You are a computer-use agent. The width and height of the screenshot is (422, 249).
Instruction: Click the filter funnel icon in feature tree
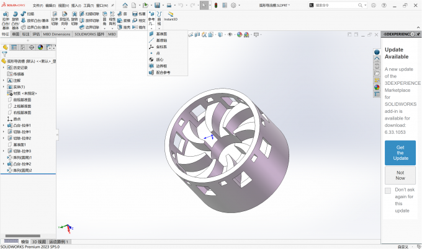click(4, 54)
